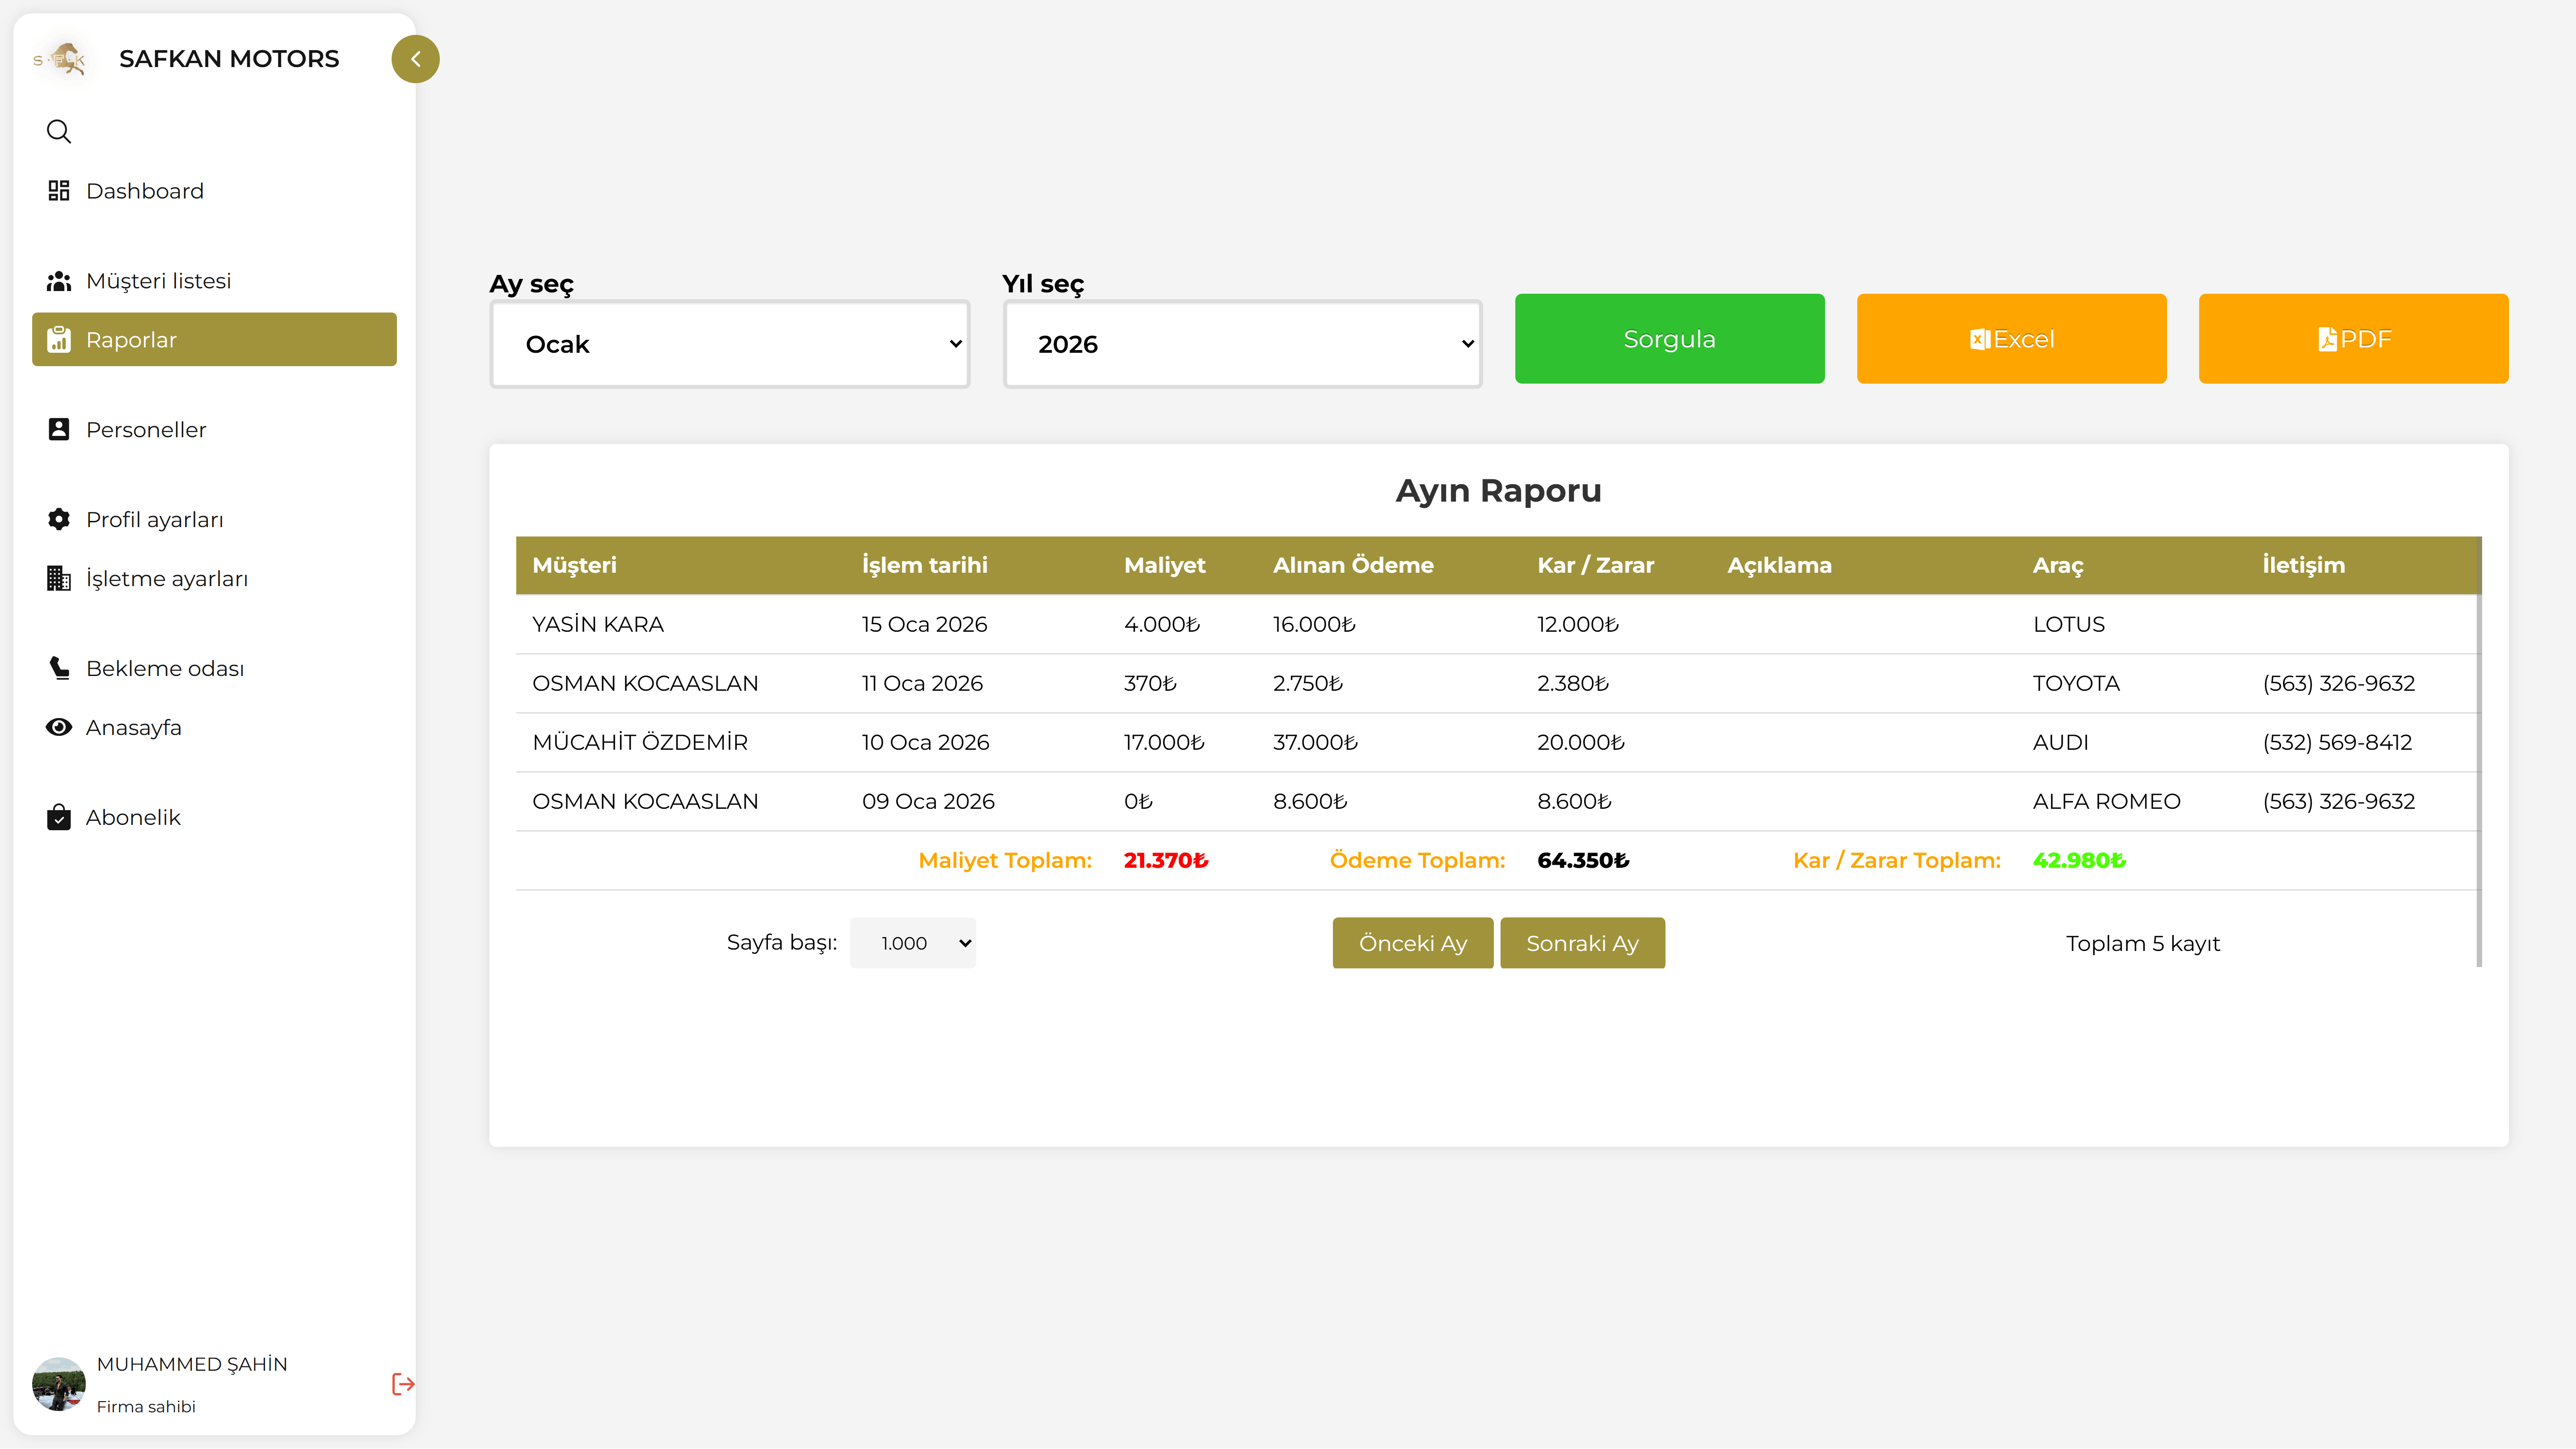Go to the previous month with Önceki Ay
Screen dimensions: 2576x1449
click(1412, 943)
